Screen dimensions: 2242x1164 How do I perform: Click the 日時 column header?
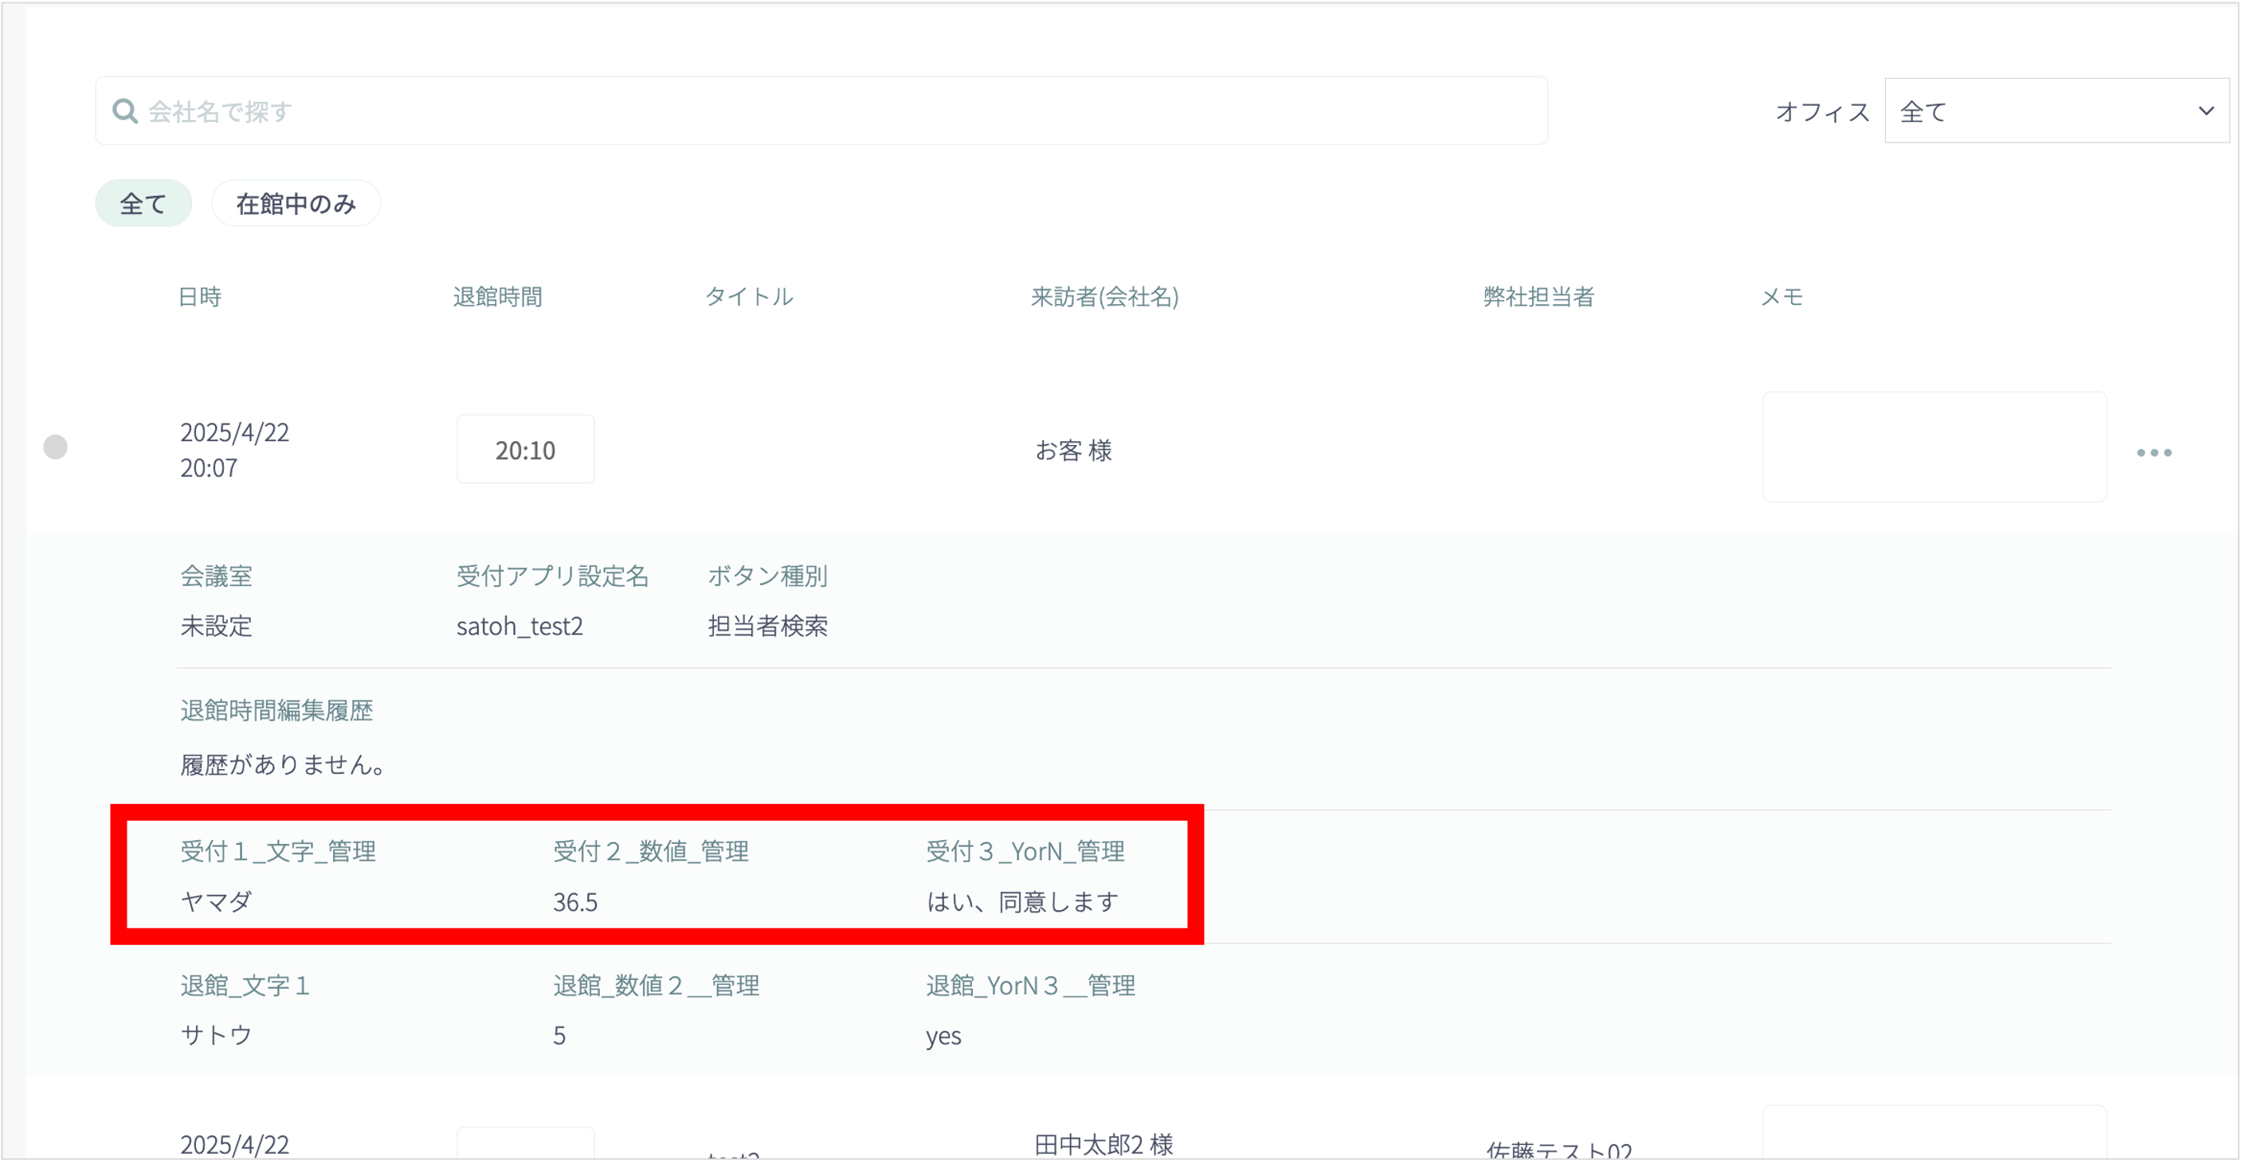click(199, 298)
